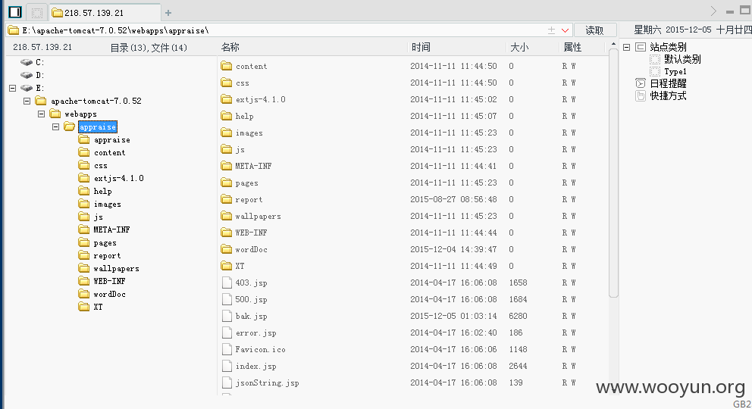Click the 站点类别 category icon

coord(641,47)
